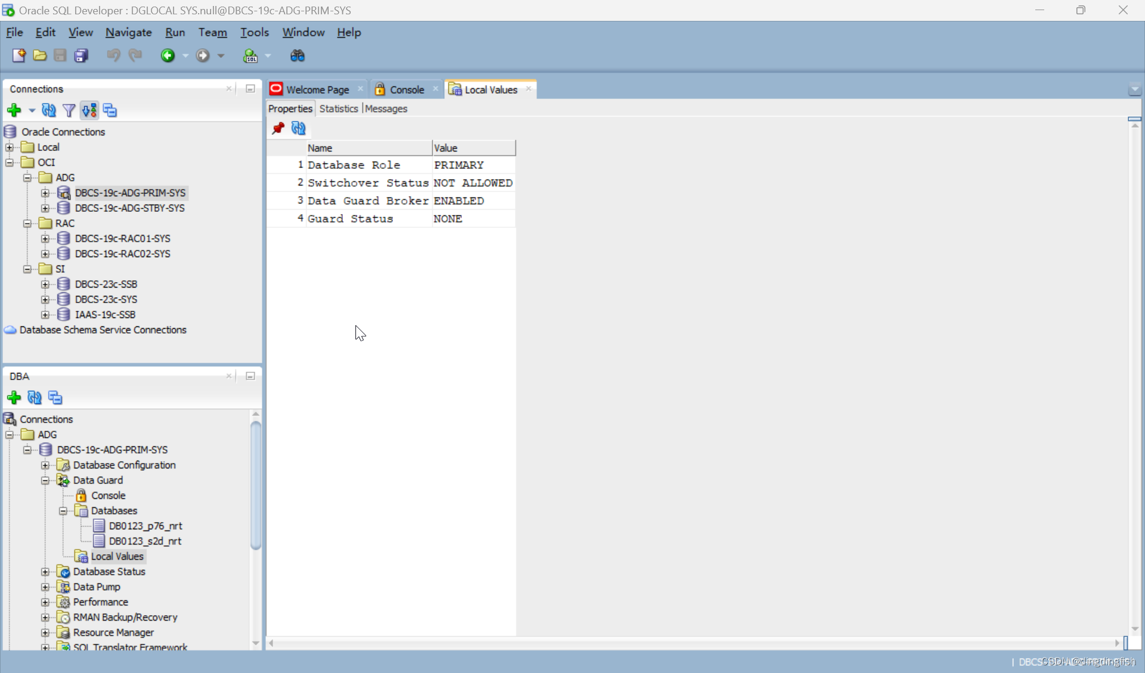The image size is (1145, 673).
Task: Click the binoculars Find DB Object icon
Action: click(297, 55)
